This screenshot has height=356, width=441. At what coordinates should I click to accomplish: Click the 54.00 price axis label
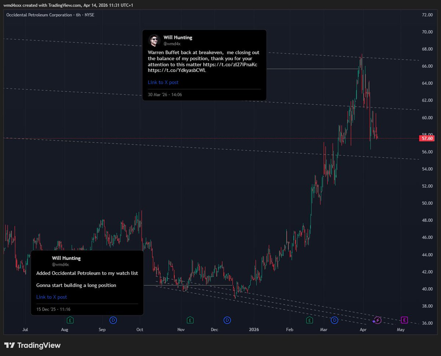pyautogui.click(x=427, y=169)
